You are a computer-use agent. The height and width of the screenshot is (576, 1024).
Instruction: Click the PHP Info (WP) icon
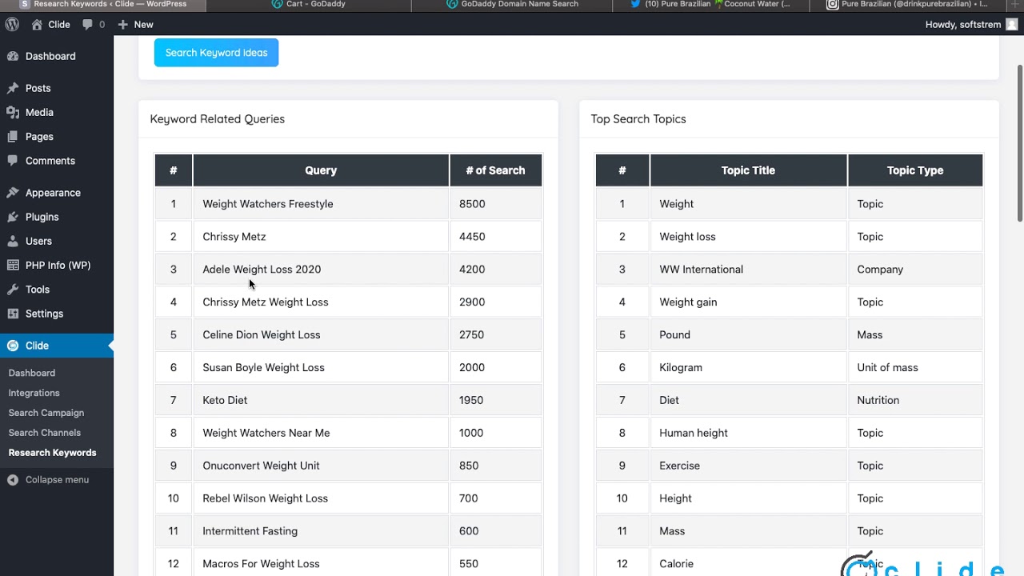(12, 265)
